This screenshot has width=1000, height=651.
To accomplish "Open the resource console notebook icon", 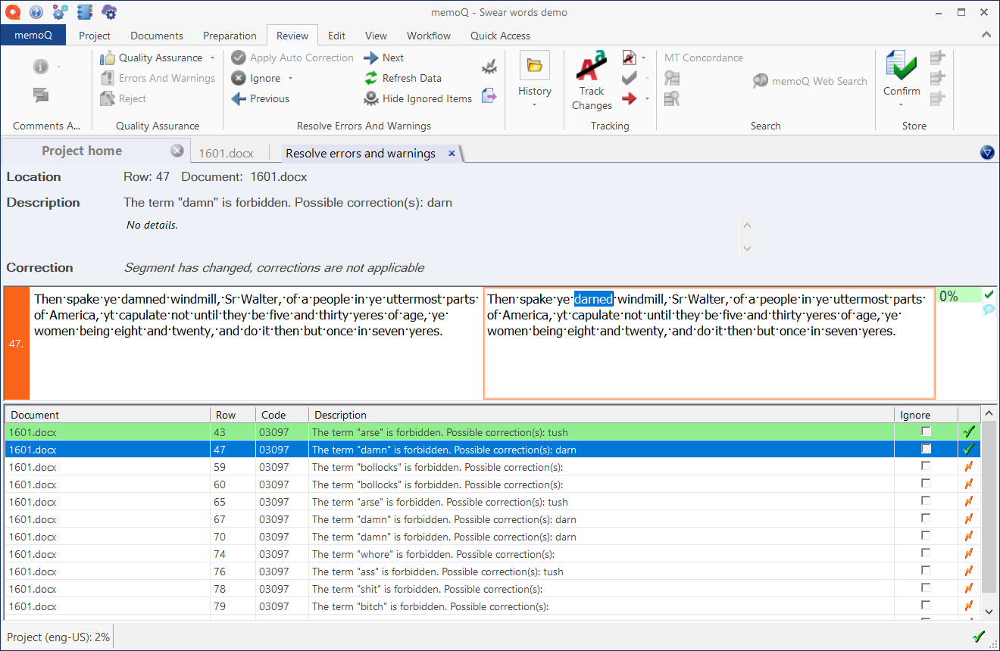I will pos(85,12).
